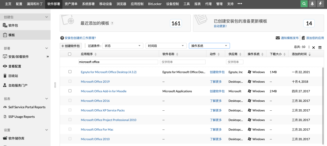This screenshot has height=146, width=327.
Task: Click the checkbox for Microsoft Office 2019
Action: (70, 81)
